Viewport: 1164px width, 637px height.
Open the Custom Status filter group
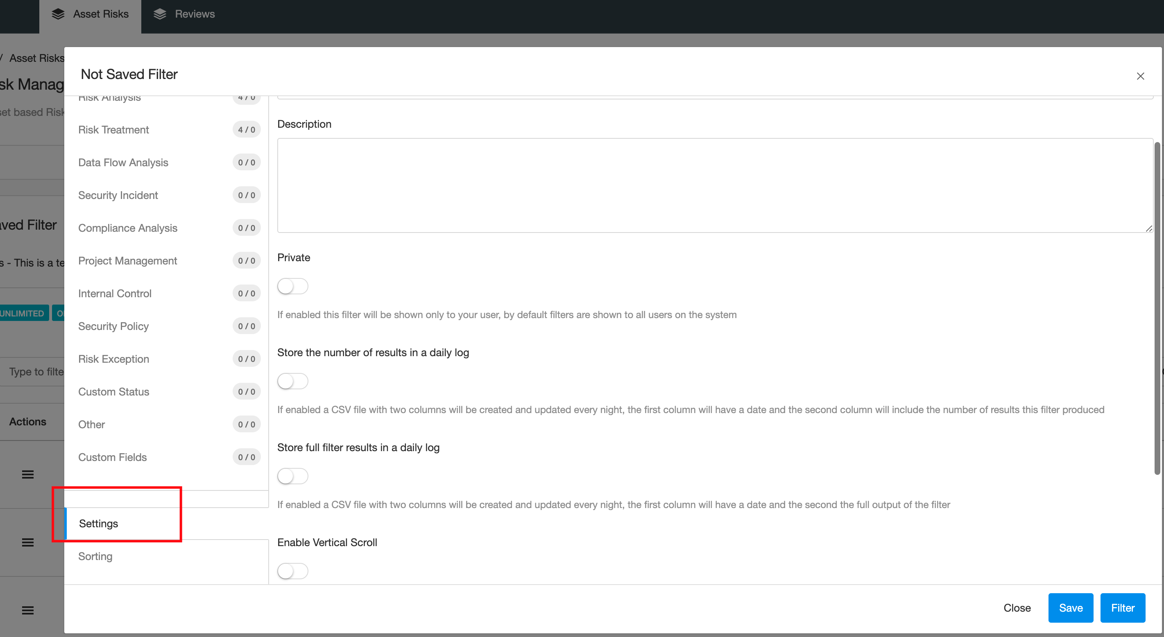(167, 392)
